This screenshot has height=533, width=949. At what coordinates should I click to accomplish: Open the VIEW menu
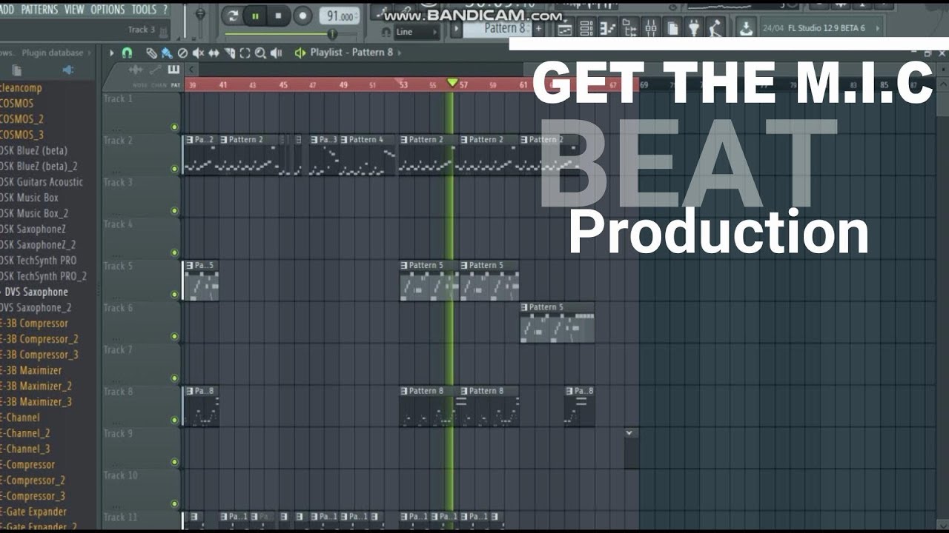tap(74, 10)
